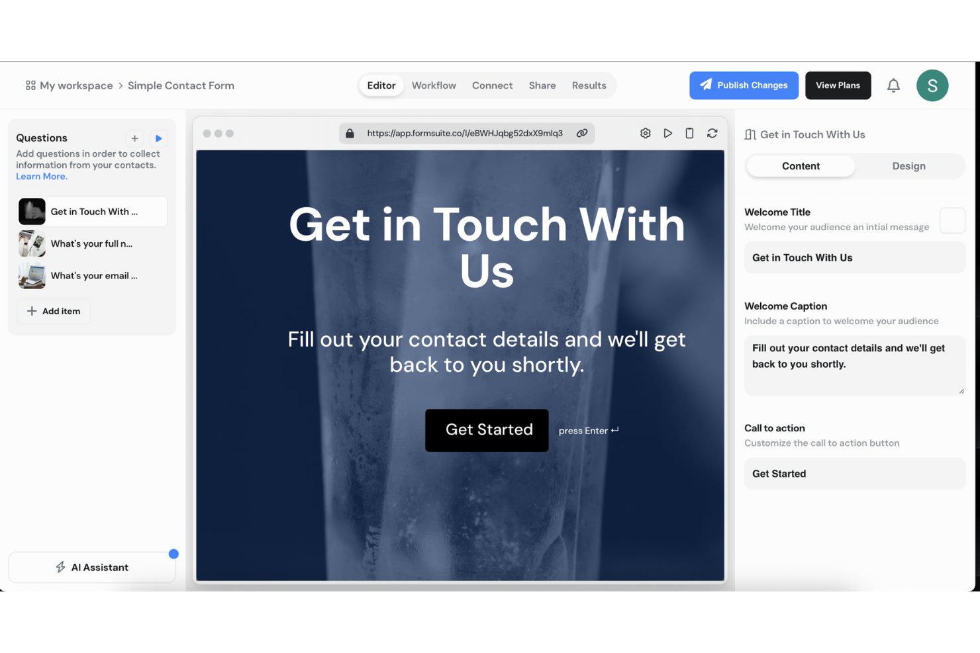Viewport: 980px width, 653px height.
Task: Click the Welcome Title text field
Action: (855, 257)
